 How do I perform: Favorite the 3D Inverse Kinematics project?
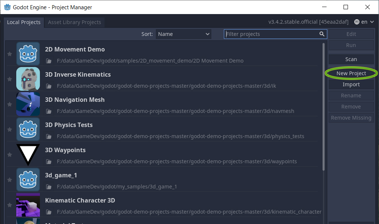10,79
